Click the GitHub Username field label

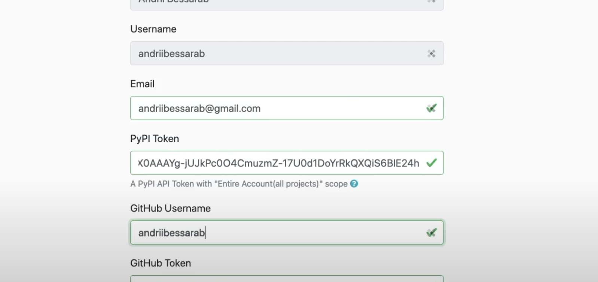pyautogui.click(x=170, y=208)
